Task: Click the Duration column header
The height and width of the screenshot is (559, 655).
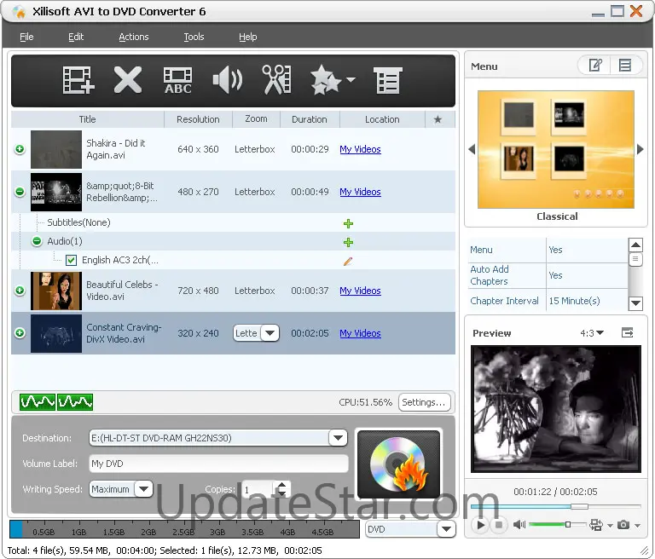Action: pyautogui.click(x=310, y=119)
